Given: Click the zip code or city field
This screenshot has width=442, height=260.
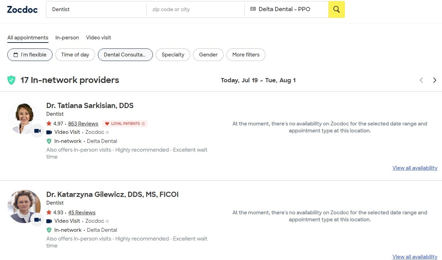Looking at the screenshot, I should coord(195,9).
